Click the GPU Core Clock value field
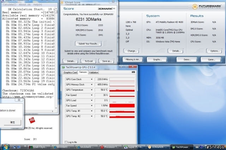This screenshot has height=150, width=226. pyautogui.click(x=101, y=79)
